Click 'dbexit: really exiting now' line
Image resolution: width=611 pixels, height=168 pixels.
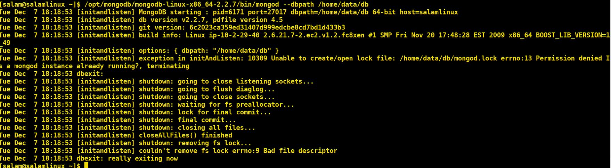pos(89,158)
